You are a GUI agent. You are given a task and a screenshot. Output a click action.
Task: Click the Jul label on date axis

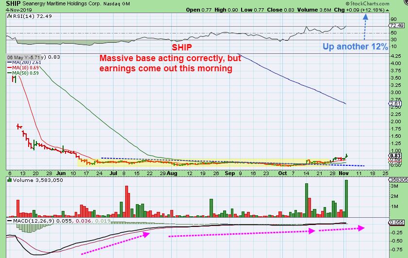point(114,173)
